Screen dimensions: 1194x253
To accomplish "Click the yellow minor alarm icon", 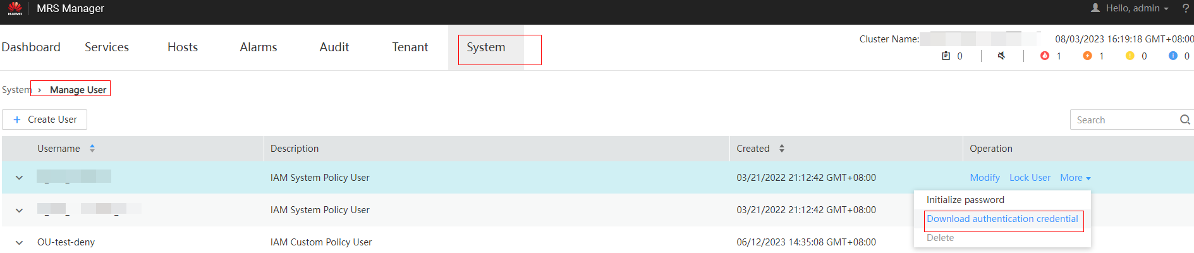I will click(x=1130, y=56).
